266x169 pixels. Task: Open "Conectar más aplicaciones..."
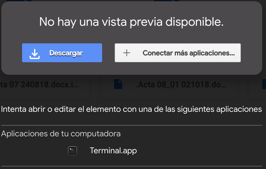click(x=188, y=53)
